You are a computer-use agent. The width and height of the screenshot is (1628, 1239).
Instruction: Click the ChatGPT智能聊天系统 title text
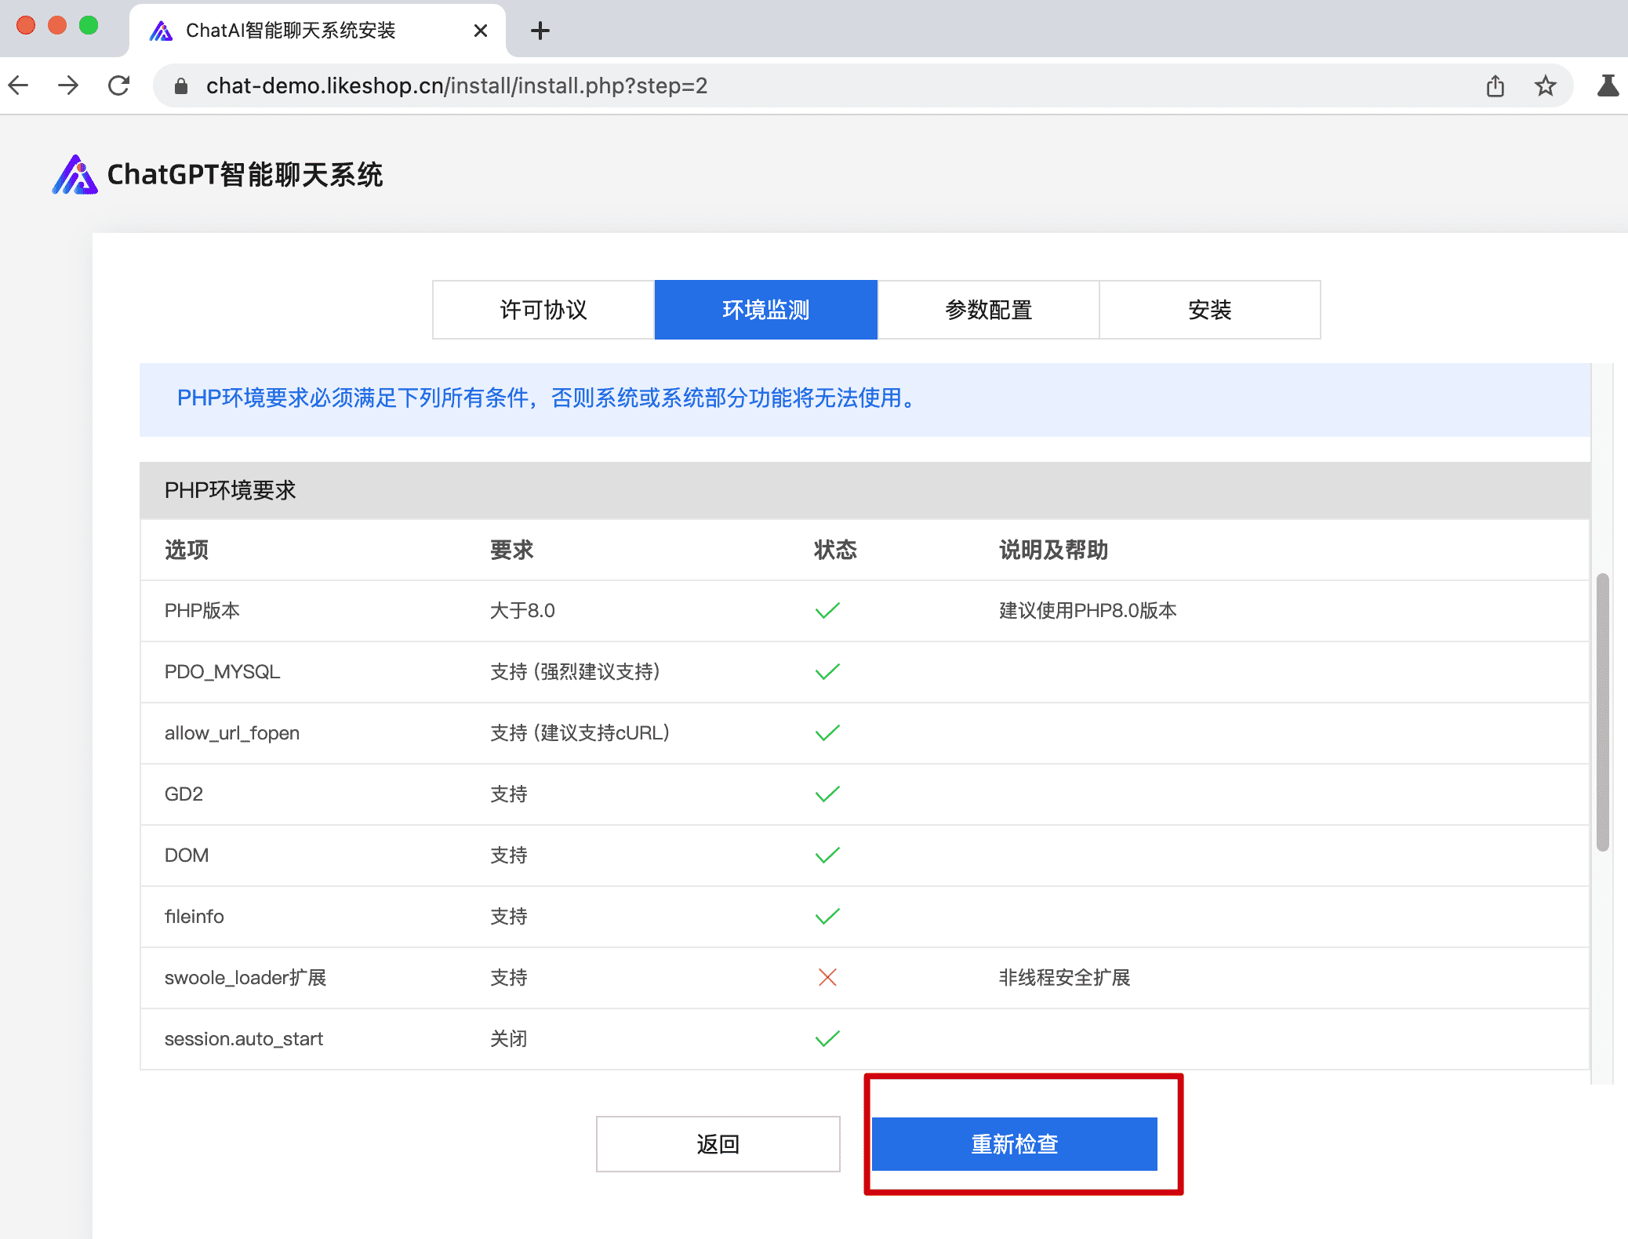[245, 174]
